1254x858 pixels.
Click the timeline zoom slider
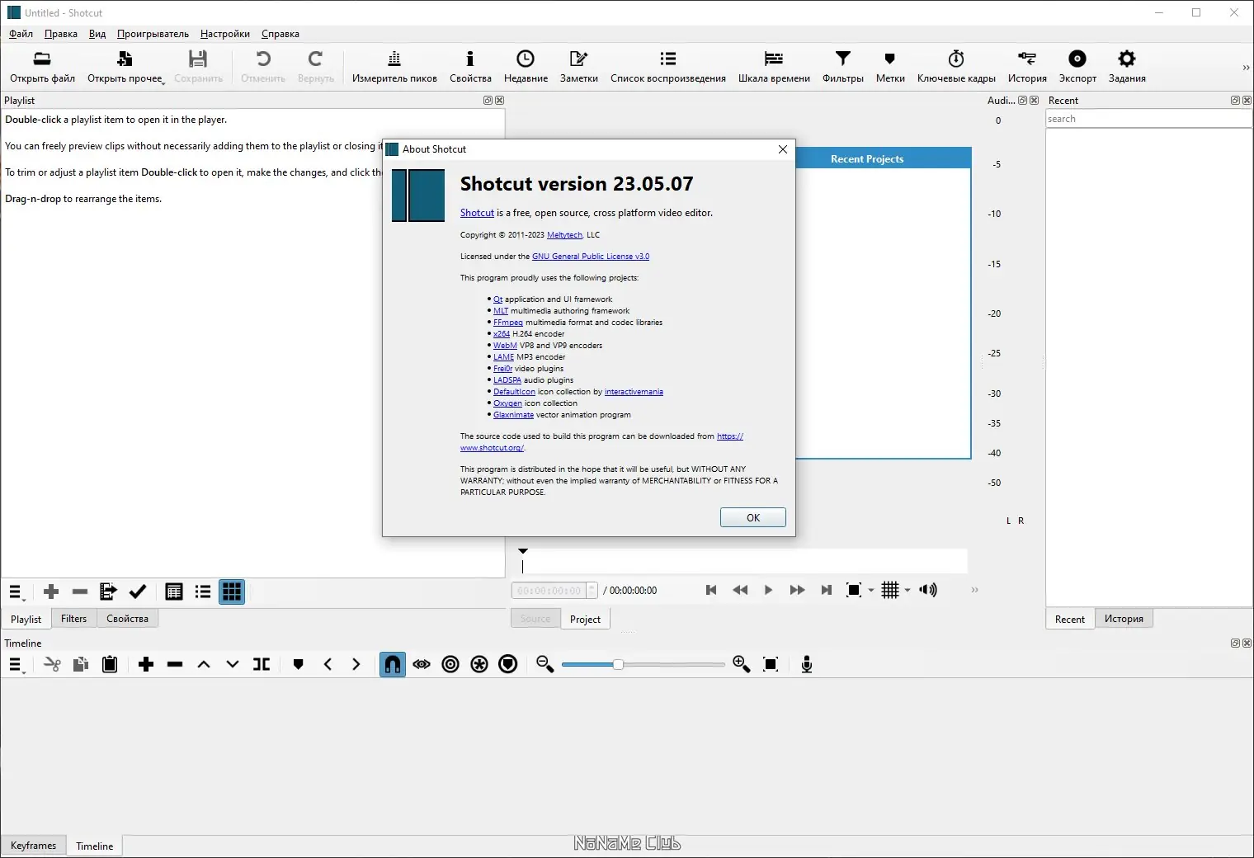[x=617, y=665]
